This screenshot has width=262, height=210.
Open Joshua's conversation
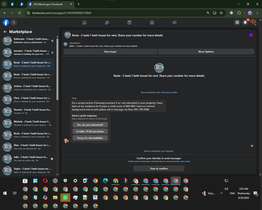click(x=28, y=88)
